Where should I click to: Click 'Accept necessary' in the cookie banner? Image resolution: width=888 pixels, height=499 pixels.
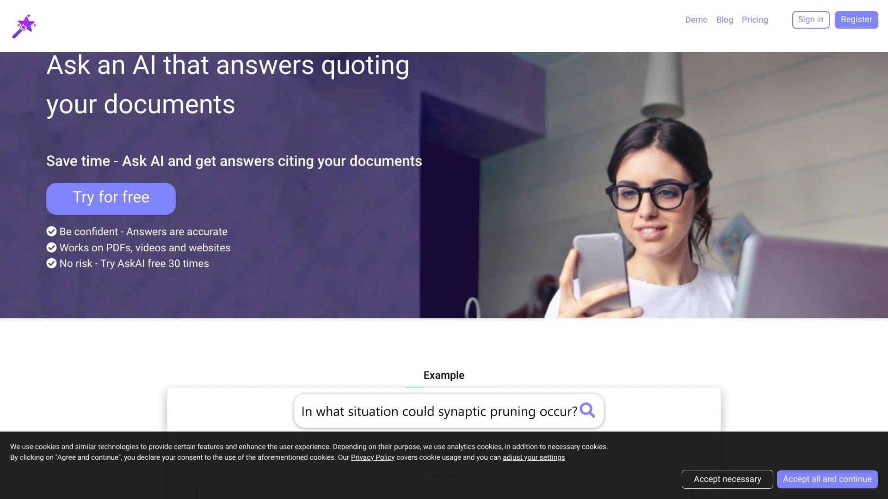727,479
